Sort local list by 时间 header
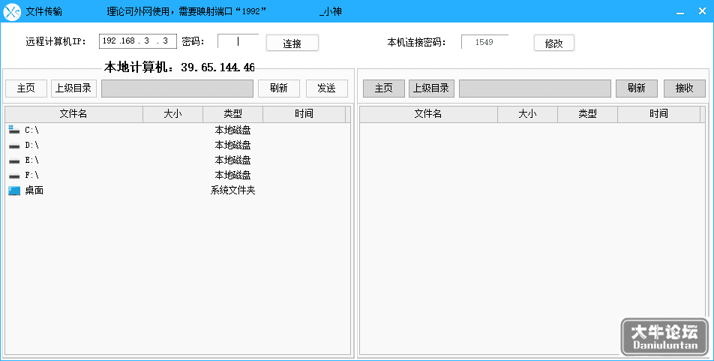Viewport: 714px width, 361px height. [x=304, y=114]
